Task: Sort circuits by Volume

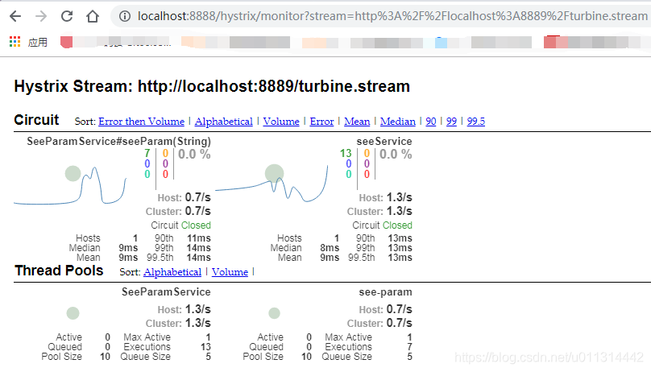Action: (x=281, y=122)
